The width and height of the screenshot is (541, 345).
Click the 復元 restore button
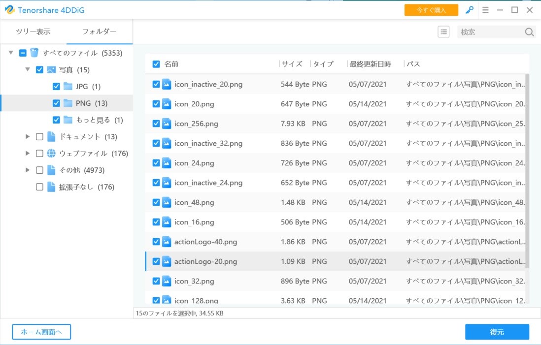pos(497,332)
